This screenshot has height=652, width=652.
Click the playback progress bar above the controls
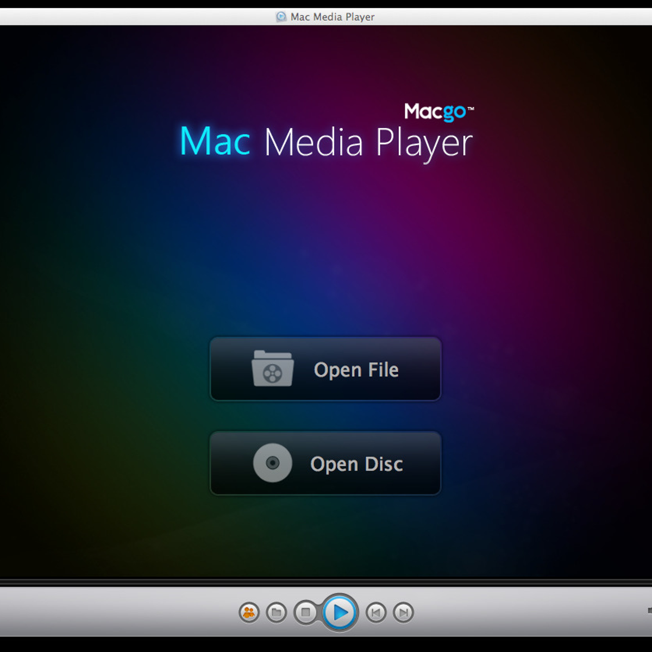tap(326, 582)
